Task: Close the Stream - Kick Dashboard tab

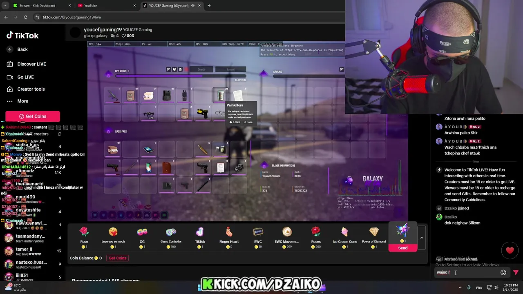Action: pyautogui.click(x=69, y=6)
